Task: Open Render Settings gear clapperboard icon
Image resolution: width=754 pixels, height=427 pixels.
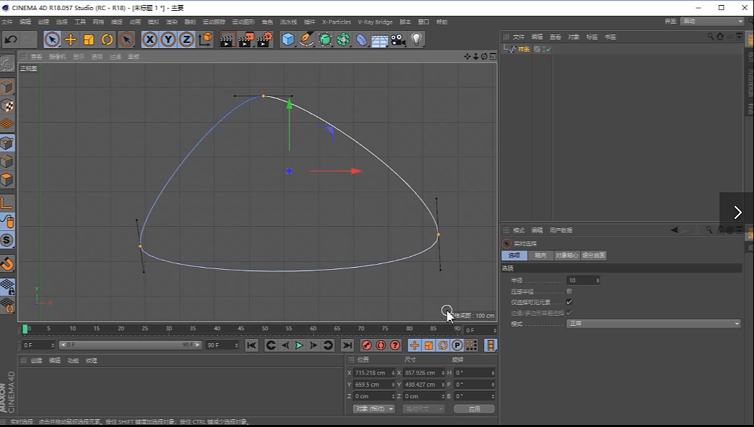Action: [x=264, y=39]
